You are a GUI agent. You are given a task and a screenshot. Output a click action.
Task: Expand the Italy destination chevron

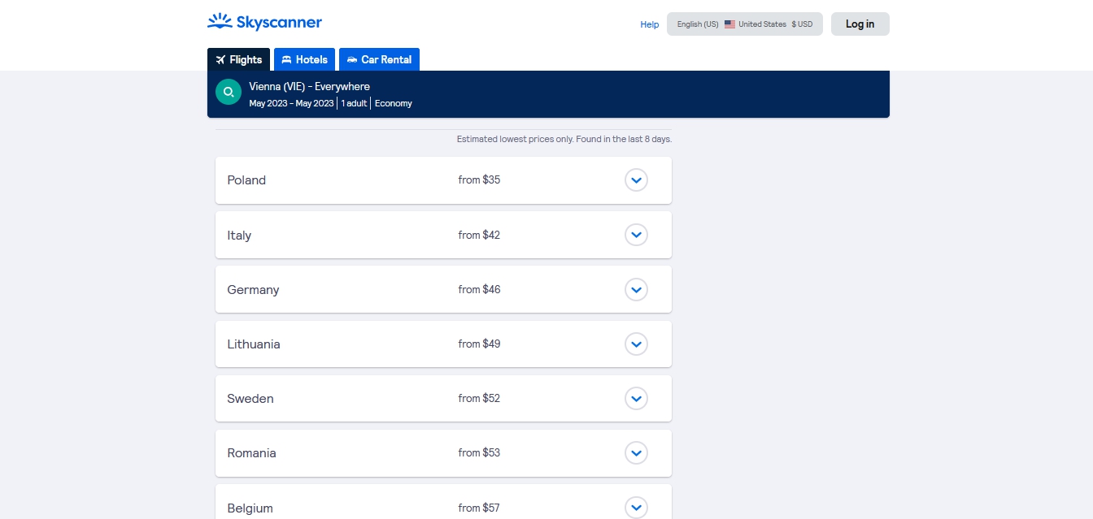[637, 235]
